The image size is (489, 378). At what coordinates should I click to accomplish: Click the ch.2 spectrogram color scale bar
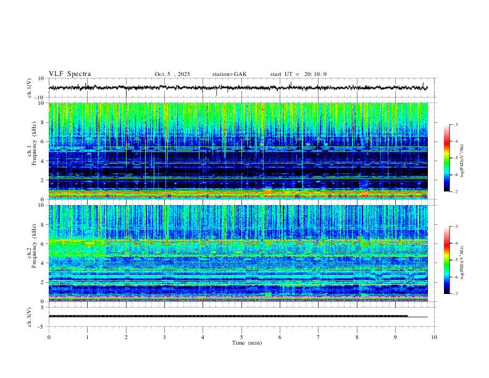pyautogui.click(x=446, y=260)
